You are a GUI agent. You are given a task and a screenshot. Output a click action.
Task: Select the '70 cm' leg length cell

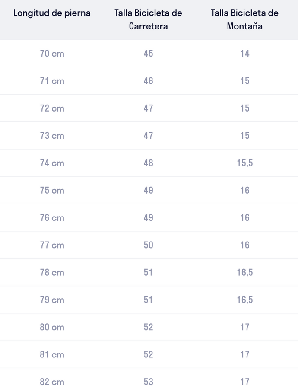pyautogui.click(x=52, y=54)
